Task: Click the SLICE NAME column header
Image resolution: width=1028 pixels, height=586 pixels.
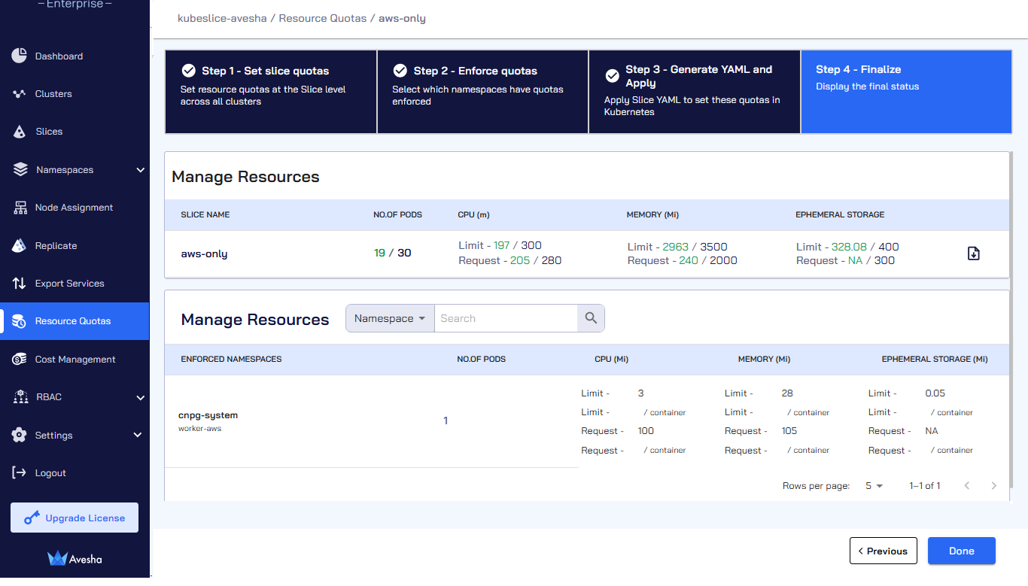Action: click(x=205, y=215)
